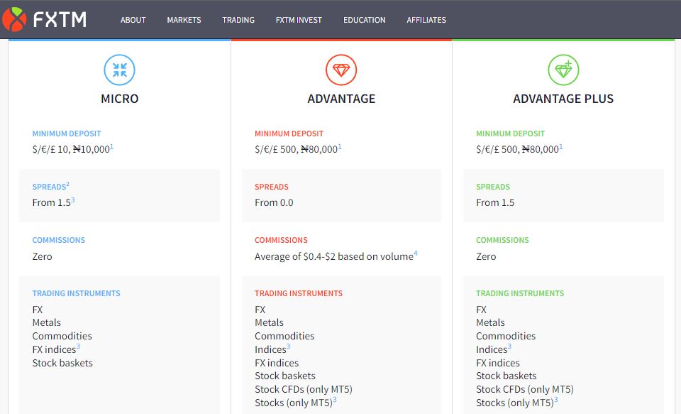Click footnote 1 next to Micro minimum deposit
The width and height of the screenshot is (681, 414).
[x=111, y=147]
